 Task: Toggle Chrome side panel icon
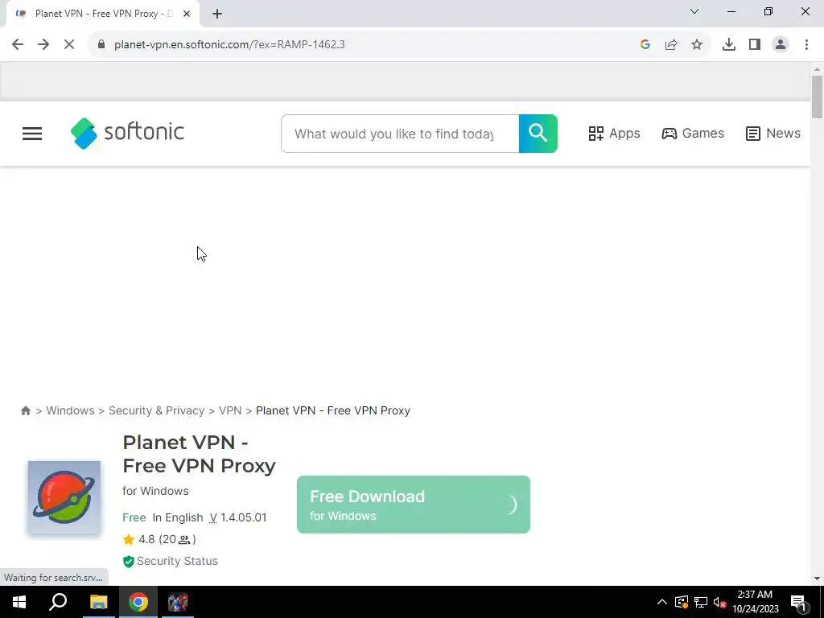(x=755, y=45)
